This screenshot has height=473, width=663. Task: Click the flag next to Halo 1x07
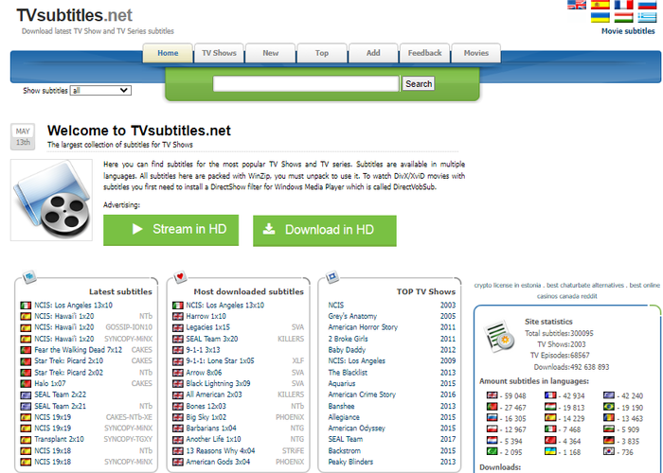pyautogui.click(x=26, y=383)
